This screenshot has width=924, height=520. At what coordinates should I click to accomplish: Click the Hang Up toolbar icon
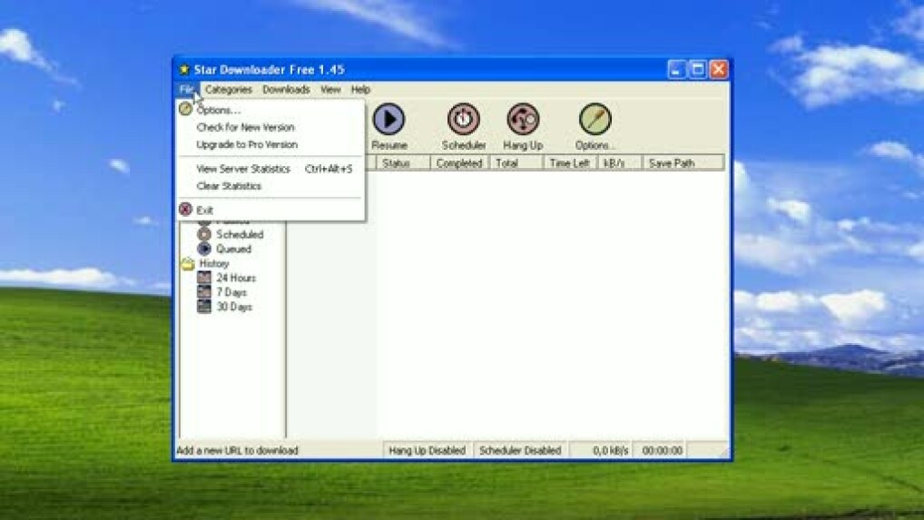(x=523, y=120)
